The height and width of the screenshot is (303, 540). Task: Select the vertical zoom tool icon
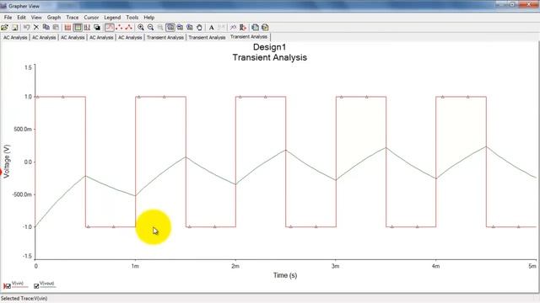point(190,28)
